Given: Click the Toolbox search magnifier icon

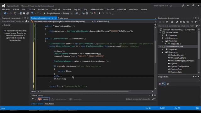Looking at the screenshot, I should click(x=26, y=22).
